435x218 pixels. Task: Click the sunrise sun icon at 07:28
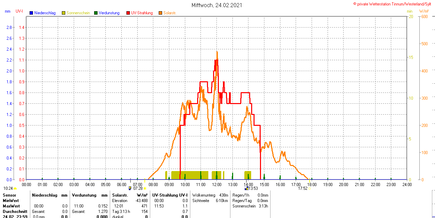[x=145, y=188]
